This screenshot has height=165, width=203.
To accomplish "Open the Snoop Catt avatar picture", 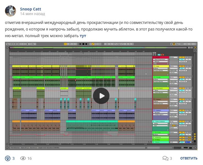I will [10, 11].
